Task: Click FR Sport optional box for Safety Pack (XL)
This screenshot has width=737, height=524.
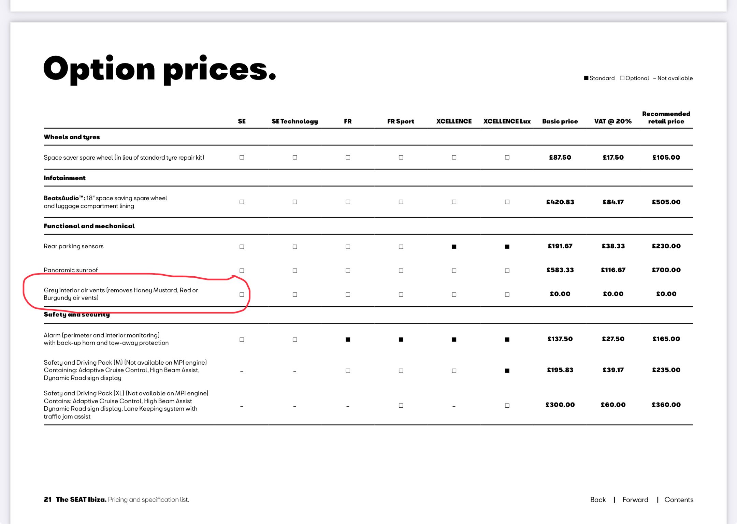Action: pyautogui.click(x=401, y=405)
